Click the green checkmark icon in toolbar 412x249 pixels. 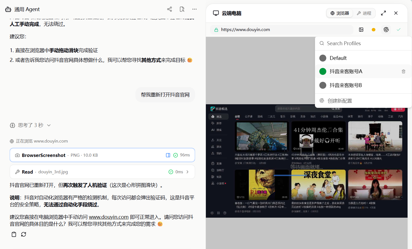click(399, 30)
